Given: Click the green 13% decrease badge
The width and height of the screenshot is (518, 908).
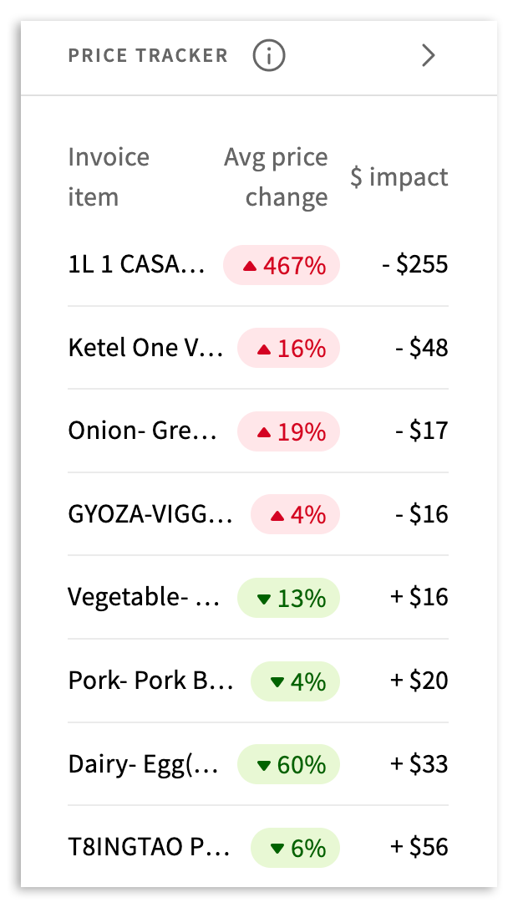Looking at the screenshot, I should pos(289,598).
